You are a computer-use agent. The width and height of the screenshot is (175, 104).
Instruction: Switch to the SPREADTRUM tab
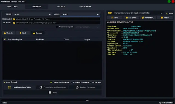85,7
